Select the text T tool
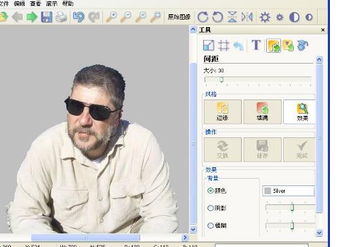340x247 pixels. pos(256,45)
